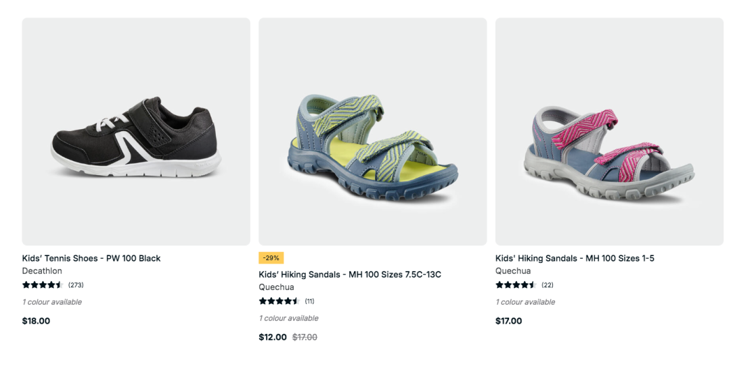Click Kids' Tennis Shoes - PW 100 Black title
Viewport: 731px width, 371px height.
pyautogui.click(x=91, y=258)
